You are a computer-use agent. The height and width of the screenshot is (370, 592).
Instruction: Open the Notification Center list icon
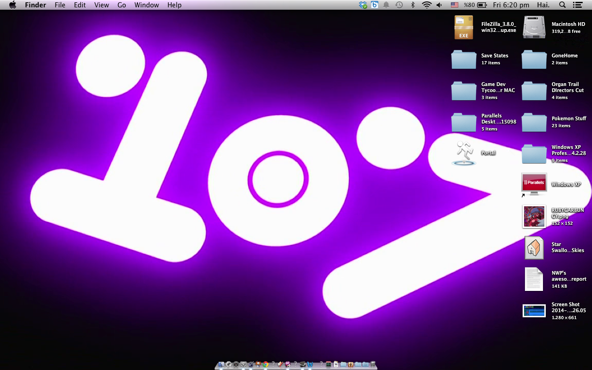coord(577,5)
